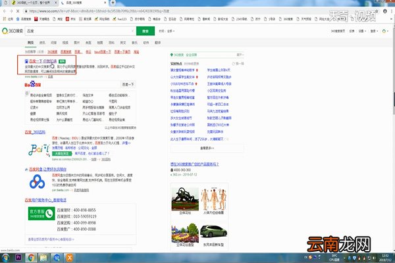This screenshot has height=263, width=395.
Task: Open the orange X app in the taskbar
Action: point(70,258)
